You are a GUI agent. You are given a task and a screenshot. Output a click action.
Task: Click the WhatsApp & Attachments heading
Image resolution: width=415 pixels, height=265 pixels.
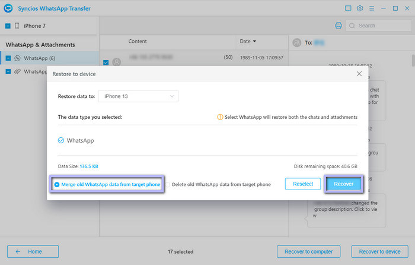(40, 45)
